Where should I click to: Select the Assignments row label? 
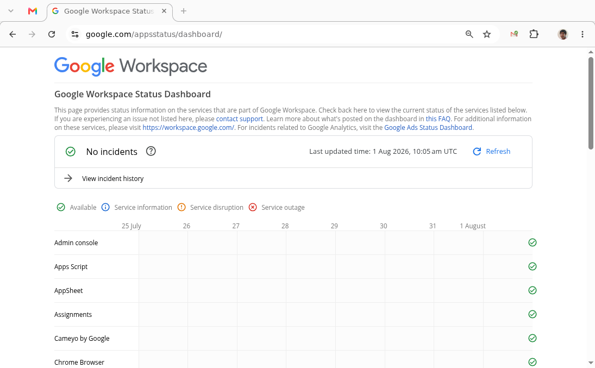(x=73, y=314)
